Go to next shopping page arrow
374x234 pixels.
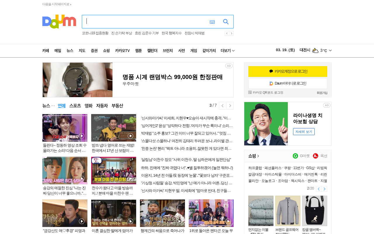point(324,189)
